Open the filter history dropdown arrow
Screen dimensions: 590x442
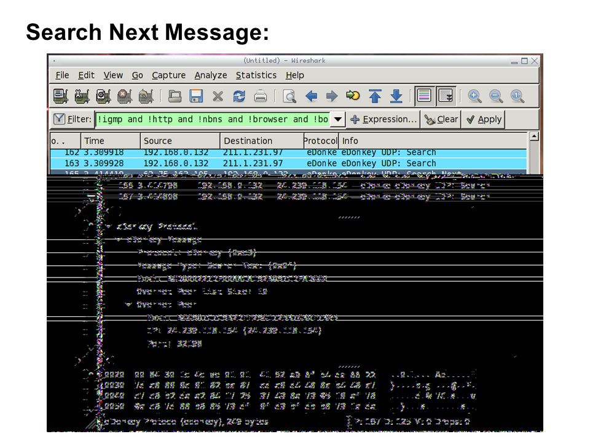click(x=338, y=120)
